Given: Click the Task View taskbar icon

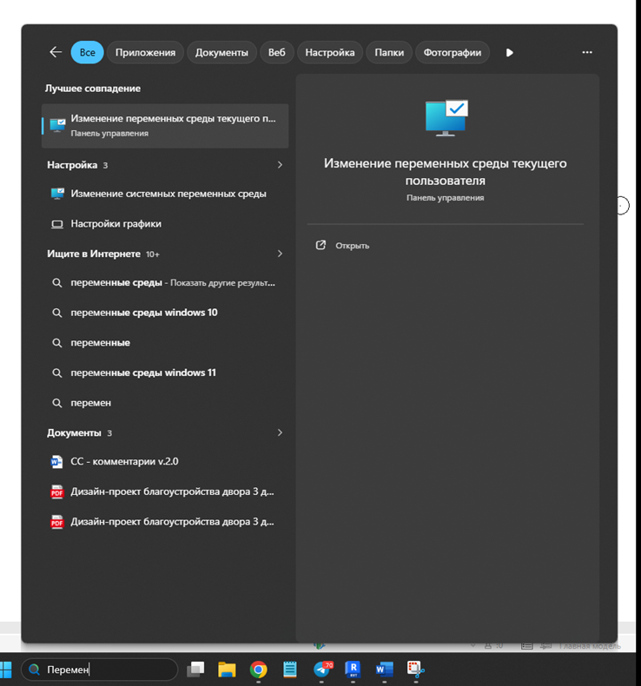Looking at the screenshot, I should pyautogui.click(x=195, y=670).
